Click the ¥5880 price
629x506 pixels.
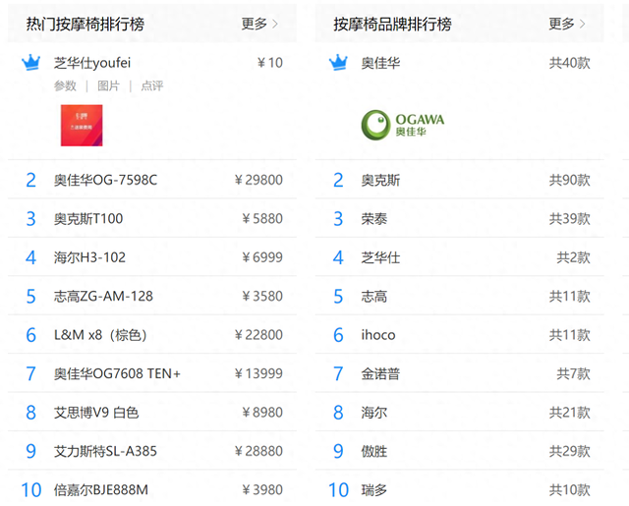[262, 219]
